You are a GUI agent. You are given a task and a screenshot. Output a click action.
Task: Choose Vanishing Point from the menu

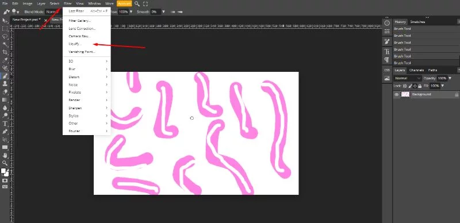[87, 52]
